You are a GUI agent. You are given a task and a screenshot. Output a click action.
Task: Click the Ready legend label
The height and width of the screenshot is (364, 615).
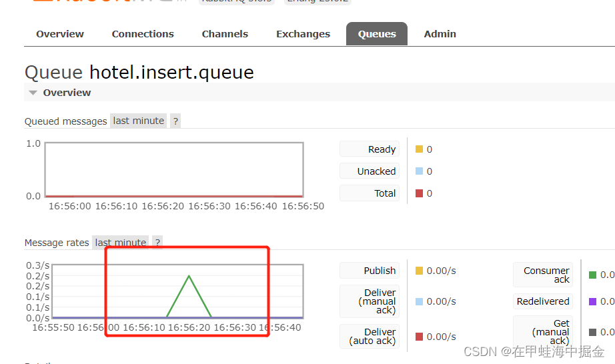pyautogui.click(x=370, y=149)
